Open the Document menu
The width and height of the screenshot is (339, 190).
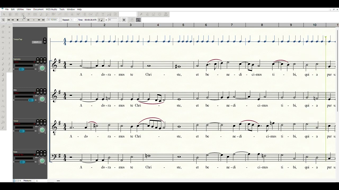click(x=38, y=9)
